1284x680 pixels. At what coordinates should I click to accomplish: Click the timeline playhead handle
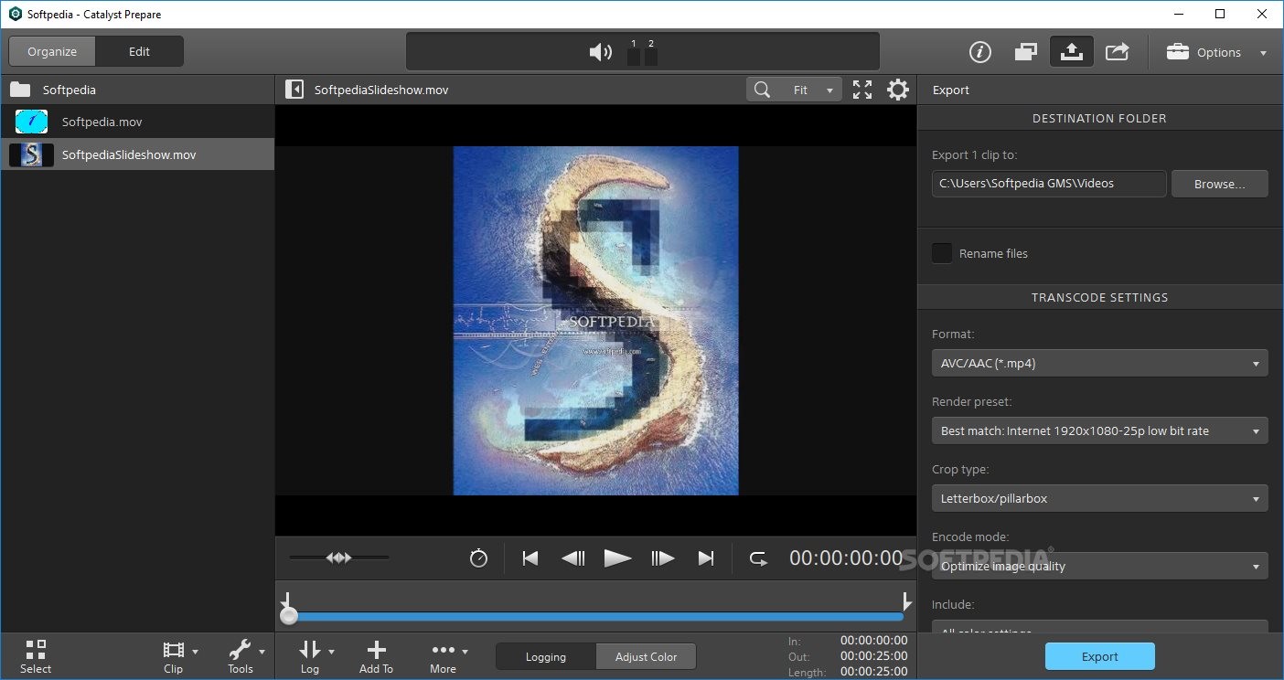pyautogui.click(x=289, y=617)
